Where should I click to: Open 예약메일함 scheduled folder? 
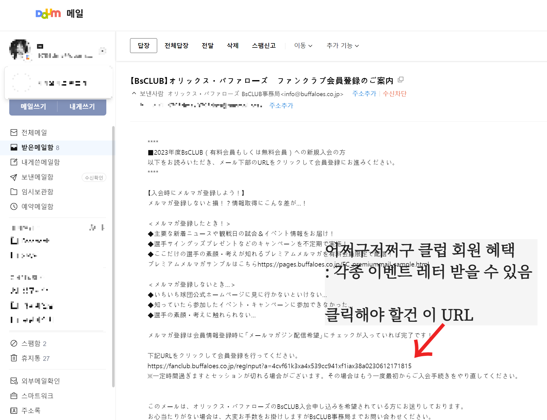coord(37,206)
